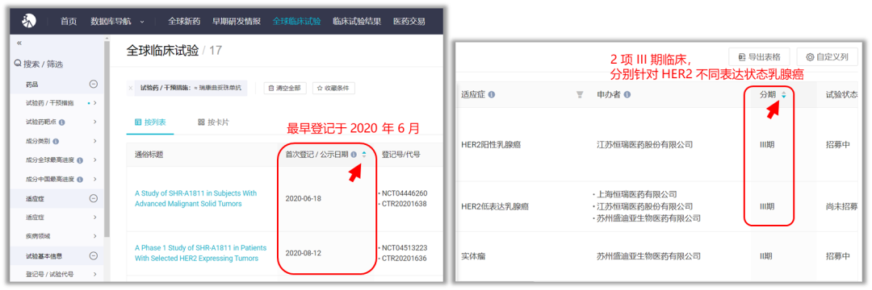Image resolution: width=872 pixels, height=290 pixels.
Task: Show info for 试验药靶点
Action: pos(61,122)
